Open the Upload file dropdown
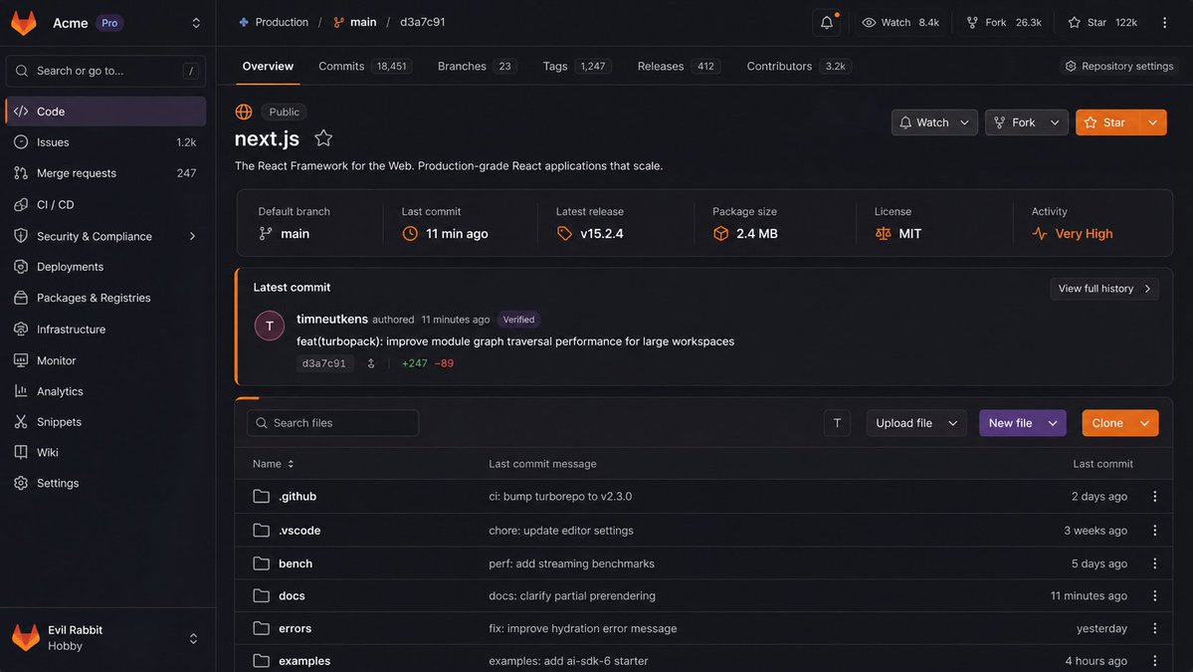1193x672 pixels. pos(916,423)
